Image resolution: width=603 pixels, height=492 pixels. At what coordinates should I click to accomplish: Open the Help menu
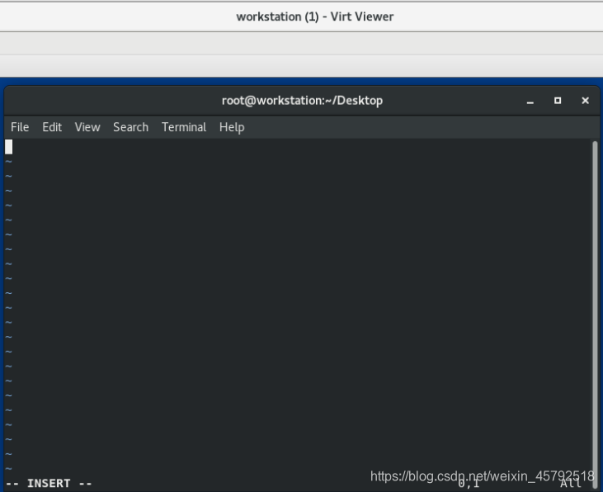pyautogui.click(x=232, y=127)
